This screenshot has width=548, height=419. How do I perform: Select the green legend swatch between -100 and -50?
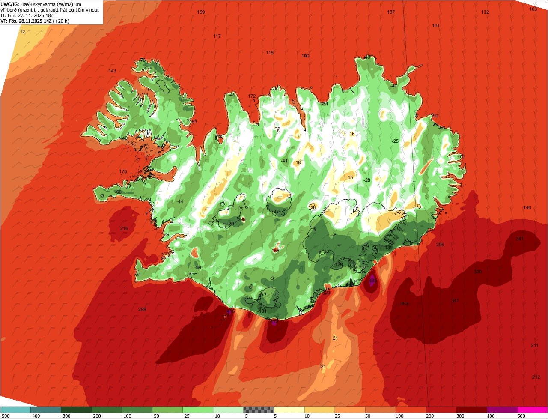[x=137, y=410]
